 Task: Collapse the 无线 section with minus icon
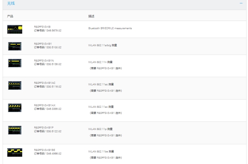[241, 3]
